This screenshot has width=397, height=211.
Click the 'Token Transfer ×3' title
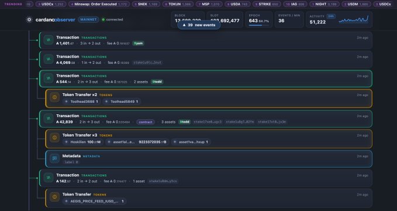[80, 135]
